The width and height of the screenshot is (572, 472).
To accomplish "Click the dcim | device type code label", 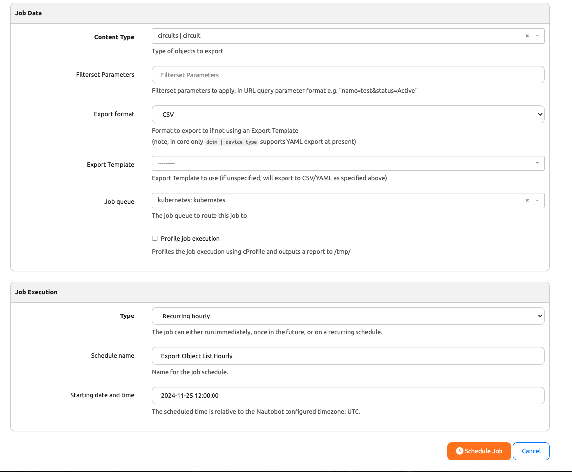I will pos(231,141).
